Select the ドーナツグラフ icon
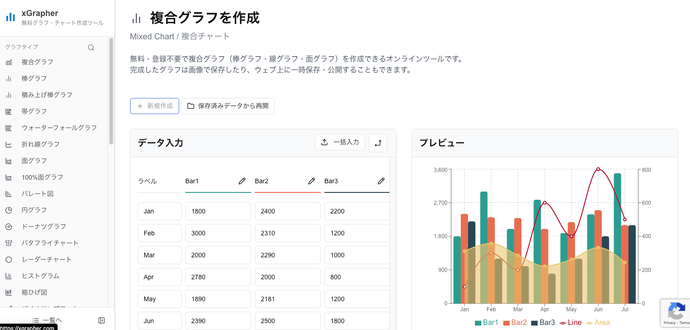 pos(9,226)
